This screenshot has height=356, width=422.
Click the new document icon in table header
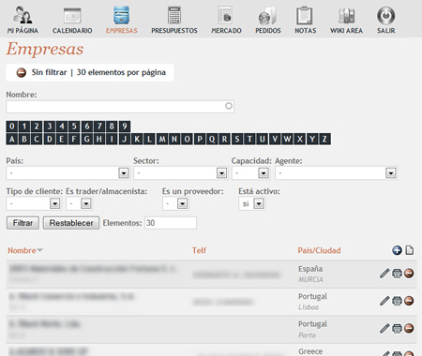pos(410,250)
